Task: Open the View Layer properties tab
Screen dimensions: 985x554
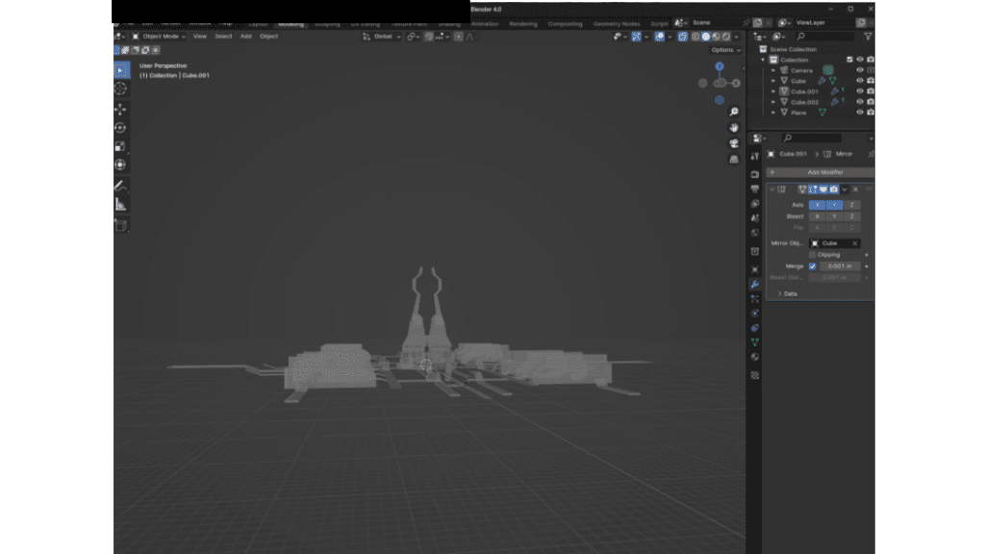Action: 755,204
